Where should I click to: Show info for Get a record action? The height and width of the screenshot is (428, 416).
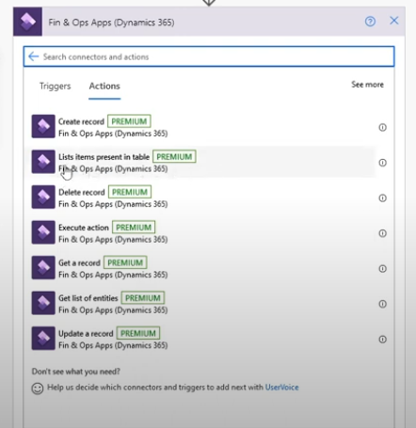[382, 269]
